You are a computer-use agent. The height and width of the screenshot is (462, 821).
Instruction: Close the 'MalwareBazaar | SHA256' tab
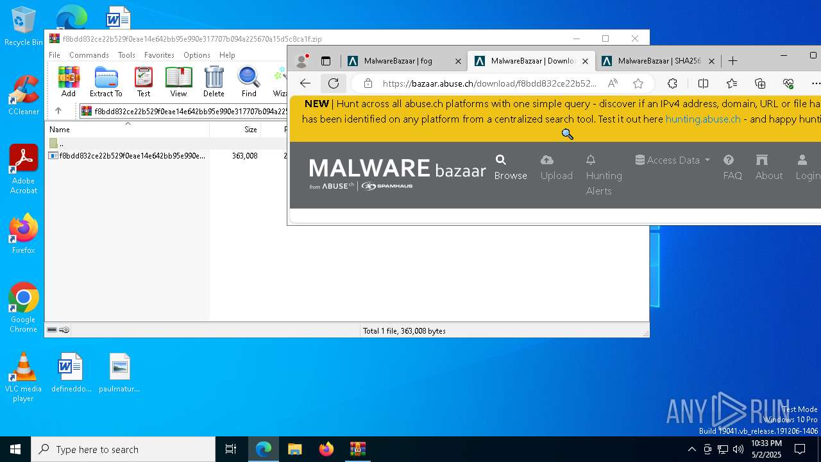711,61
